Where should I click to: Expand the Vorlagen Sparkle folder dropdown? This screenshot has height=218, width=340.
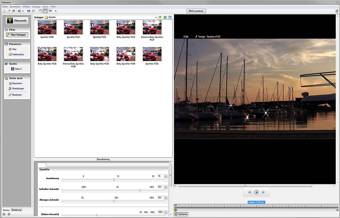coord(156,17)
